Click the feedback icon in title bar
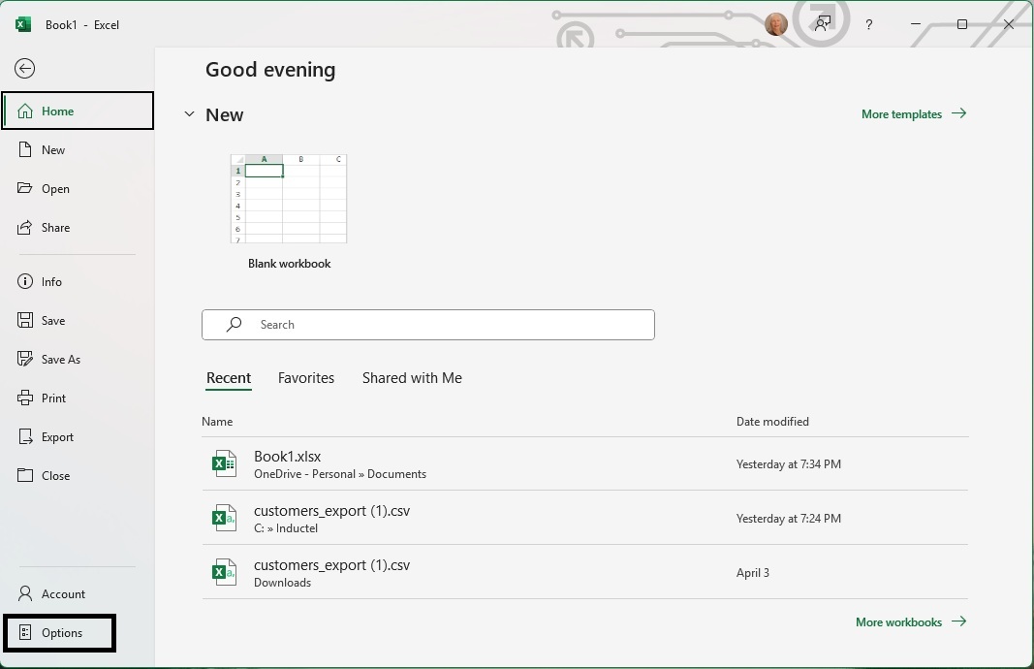The width and height of the screenshot is (1034, 669). tap(823, 24)
